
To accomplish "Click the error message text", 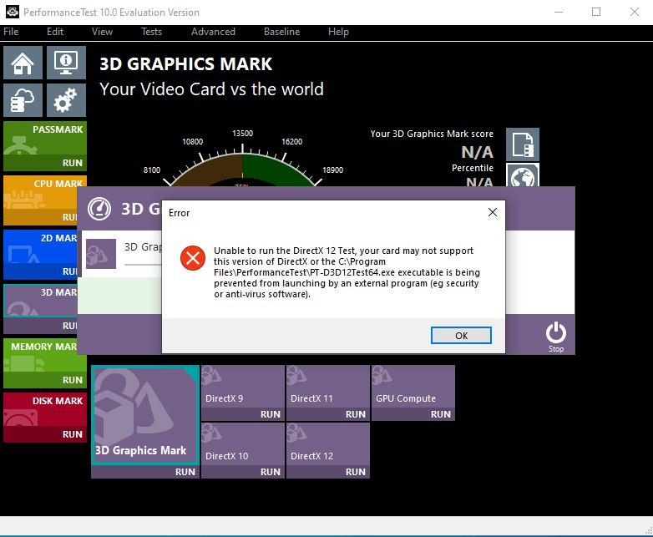I will point(347,272).
